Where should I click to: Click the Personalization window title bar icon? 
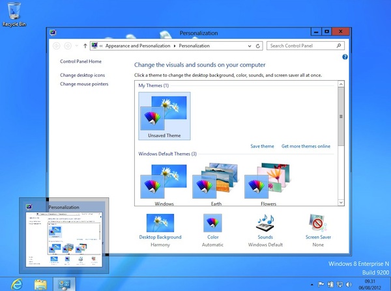coord(53,33)
